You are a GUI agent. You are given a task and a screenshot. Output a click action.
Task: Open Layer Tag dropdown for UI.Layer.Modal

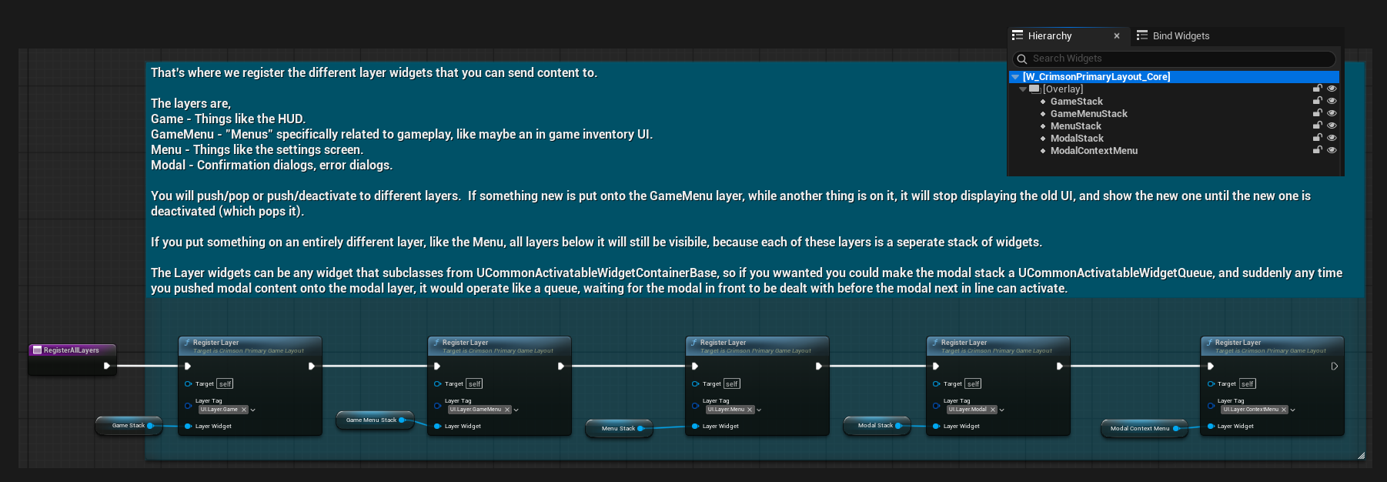click(1001, 410)
